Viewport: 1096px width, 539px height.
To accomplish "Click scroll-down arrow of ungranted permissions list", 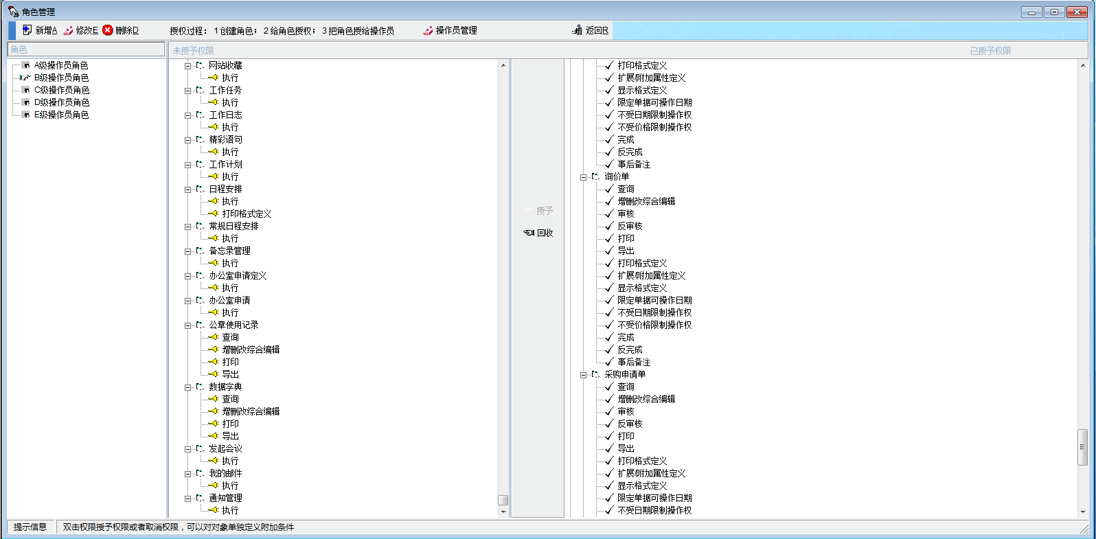I will click(x=503, y=512).
